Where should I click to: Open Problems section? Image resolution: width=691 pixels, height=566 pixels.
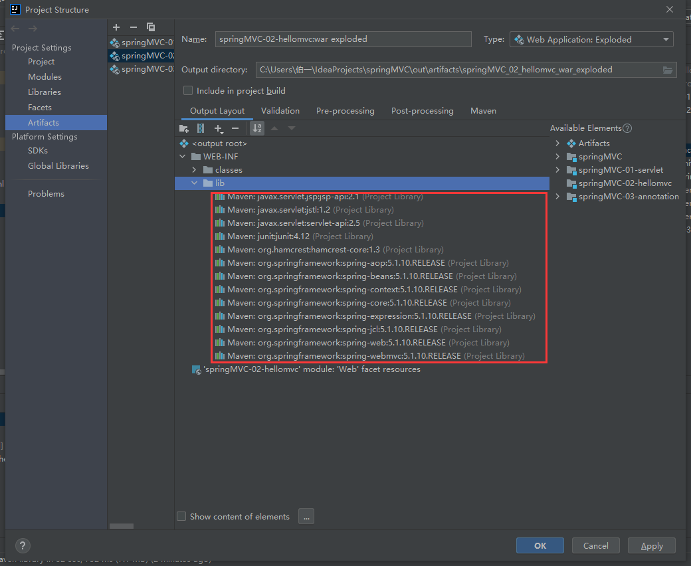click(x=46, y=194)
